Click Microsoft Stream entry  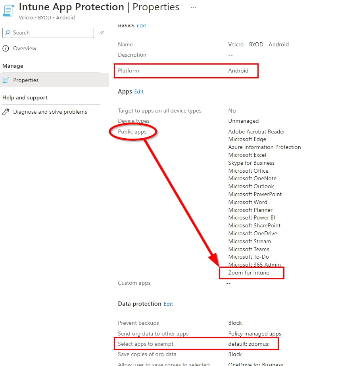[250, 241]
